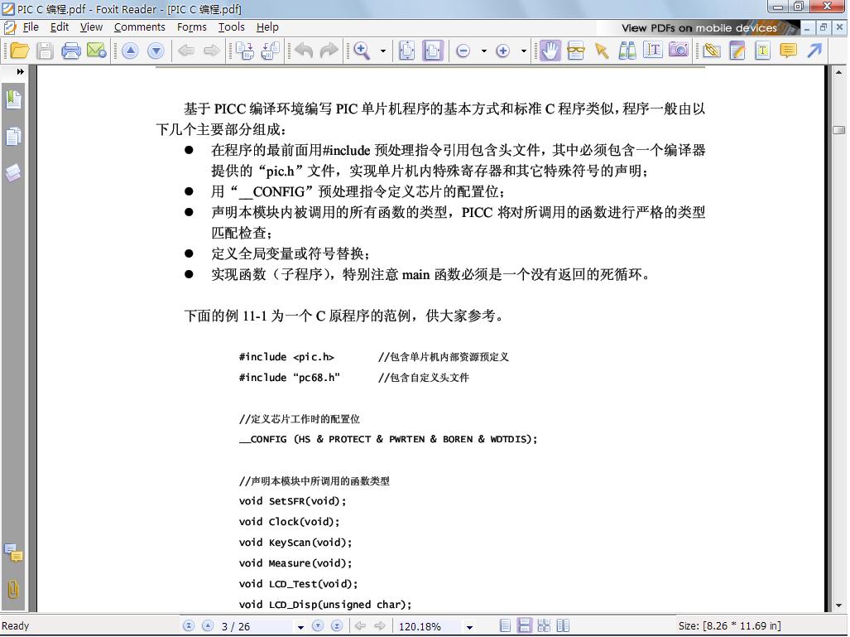The image size is (850, 637).
Task: Click the Fit Page icon
Action: click(x=406, y=51)
